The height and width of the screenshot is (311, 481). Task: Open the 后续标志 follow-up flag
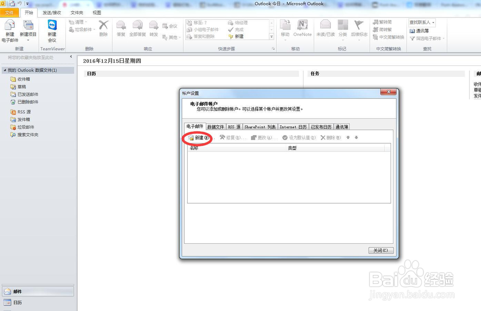pos(359,29)
